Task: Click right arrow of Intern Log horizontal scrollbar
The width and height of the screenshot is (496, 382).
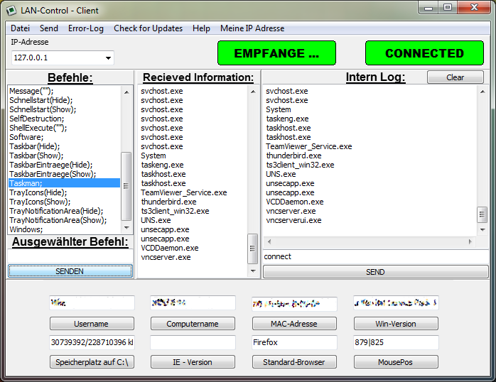Action: click(x=470, y=242)
